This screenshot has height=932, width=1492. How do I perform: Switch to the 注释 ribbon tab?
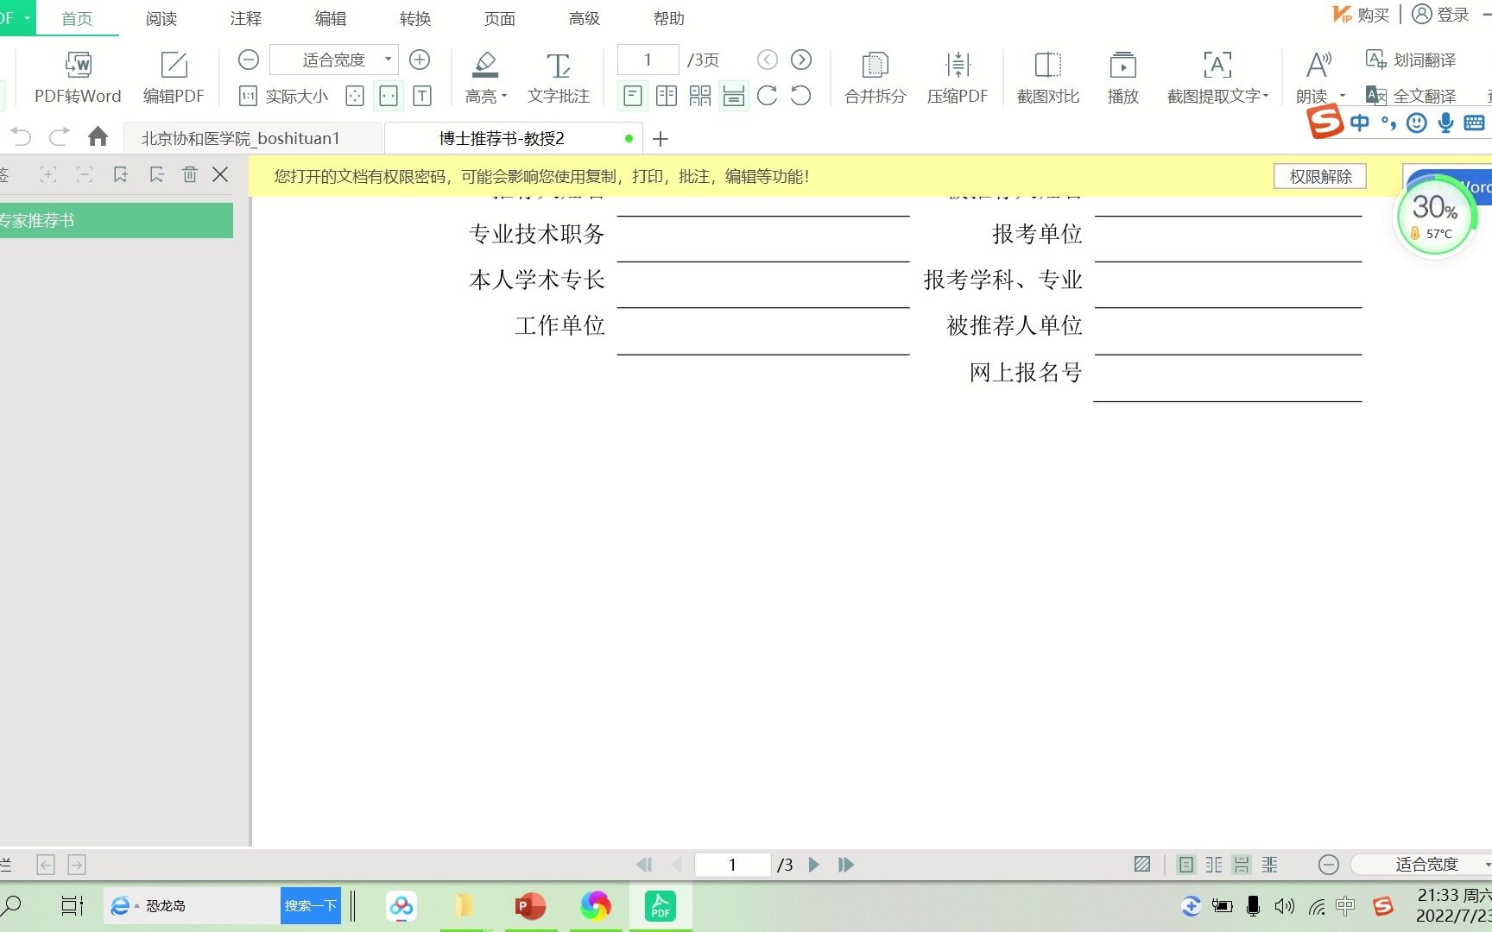click(244, 17)
